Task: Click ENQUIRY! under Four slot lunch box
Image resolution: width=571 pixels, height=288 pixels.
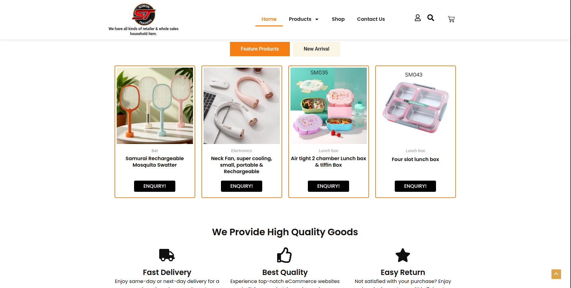Action: (415, 186)
